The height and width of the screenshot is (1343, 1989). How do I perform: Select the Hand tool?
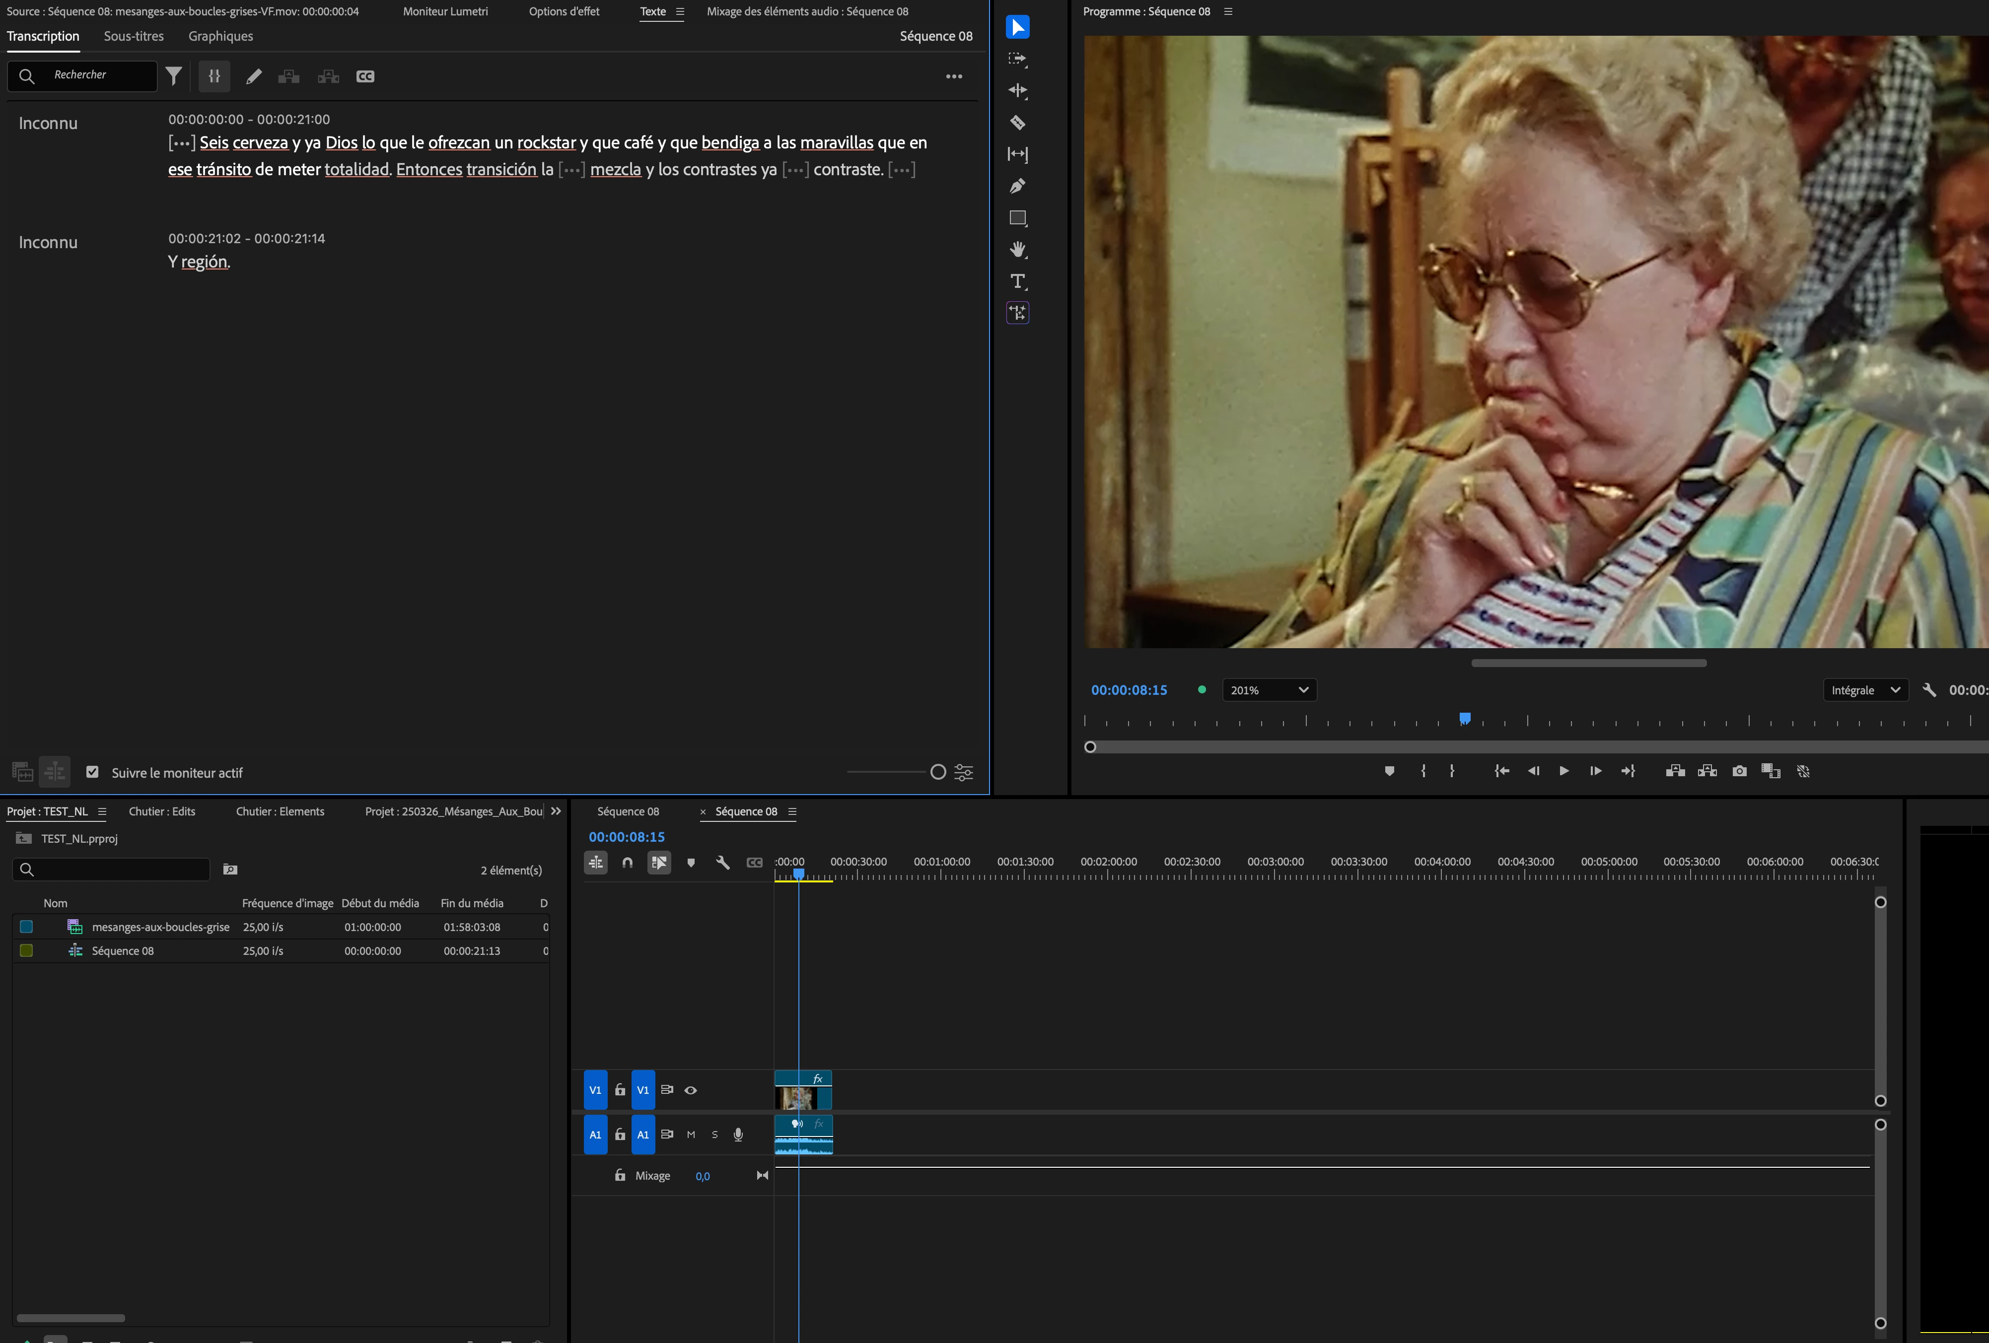point(1018,250)
